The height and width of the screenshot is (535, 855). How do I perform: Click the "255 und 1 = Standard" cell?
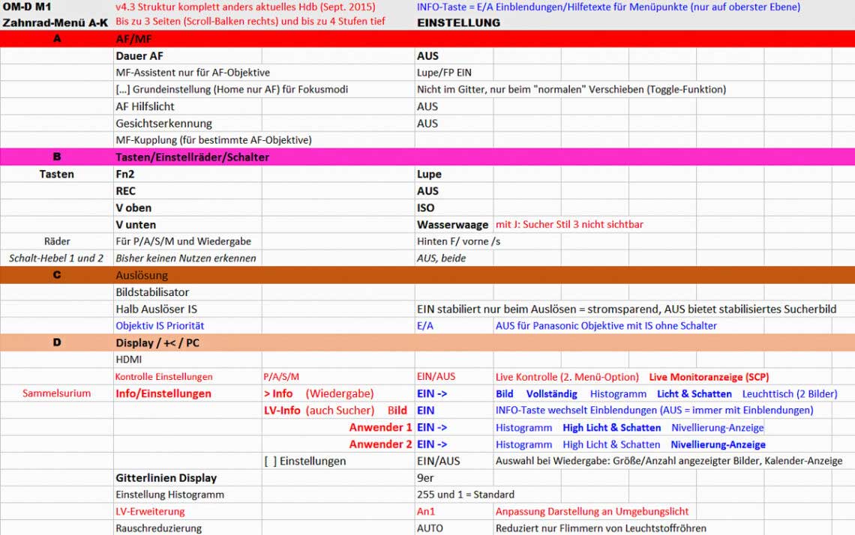pyautogui.click(x=465, y=495)
